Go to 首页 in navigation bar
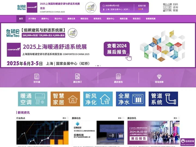Viewport: 196px width, 147px height. (x=21, y=19)
